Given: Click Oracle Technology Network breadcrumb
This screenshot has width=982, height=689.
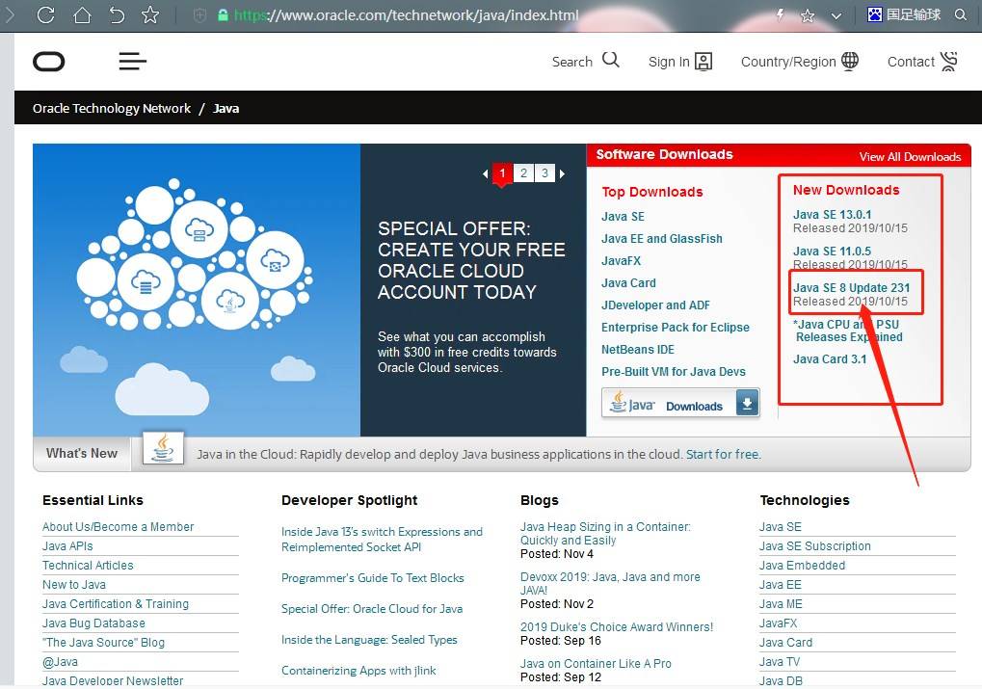Looking at the screenshot, I should pyautogui.click(x=112, y=109).
